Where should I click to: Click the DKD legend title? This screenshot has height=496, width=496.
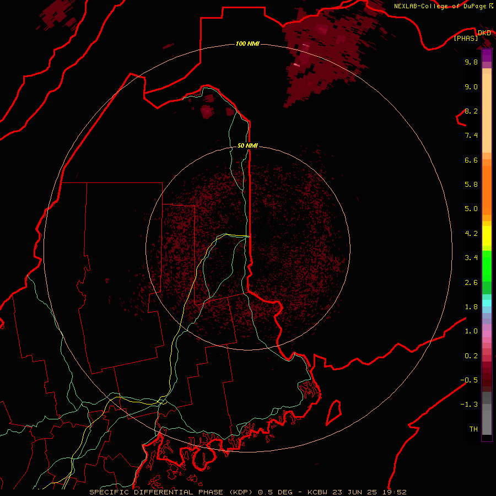pos(484,33)
